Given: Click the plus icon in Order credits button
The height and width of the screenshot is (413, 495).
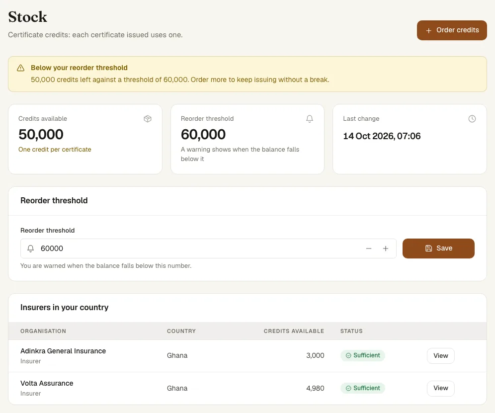Looking at the screenshot, I should point(428,31).
